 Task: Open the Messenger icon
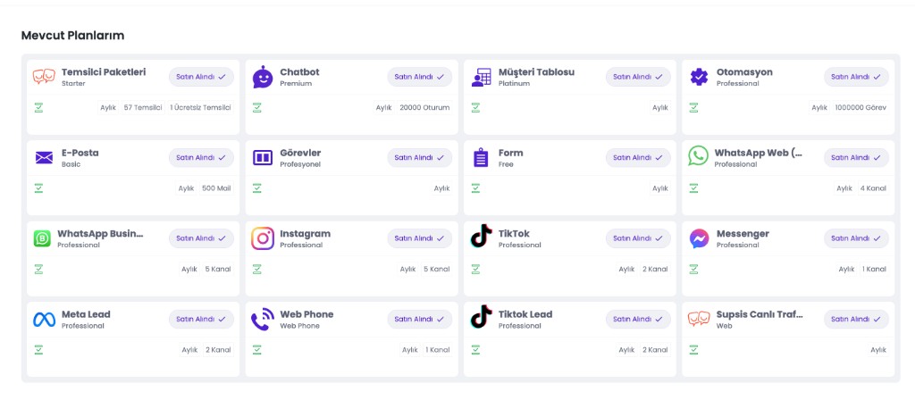point(699,238)
